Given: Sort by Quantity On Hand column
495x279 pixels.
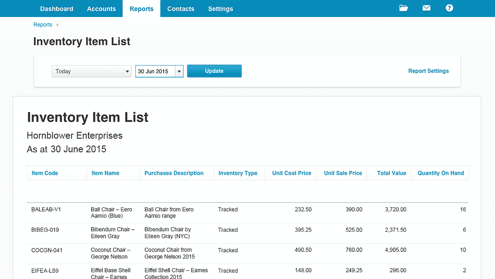Looking at the screenshot, I should click(x=440, y=173).
